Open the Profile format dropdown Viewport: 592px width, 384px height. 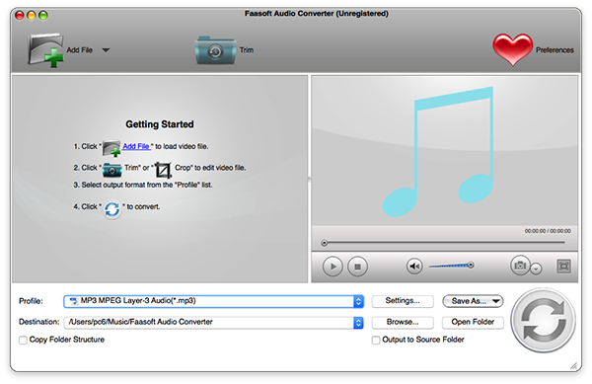click(214, 301)
